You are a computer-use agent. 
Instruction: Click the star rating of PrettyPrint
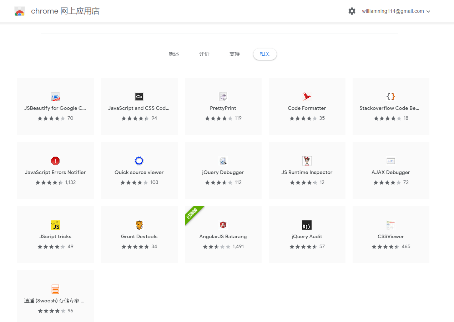219,118
